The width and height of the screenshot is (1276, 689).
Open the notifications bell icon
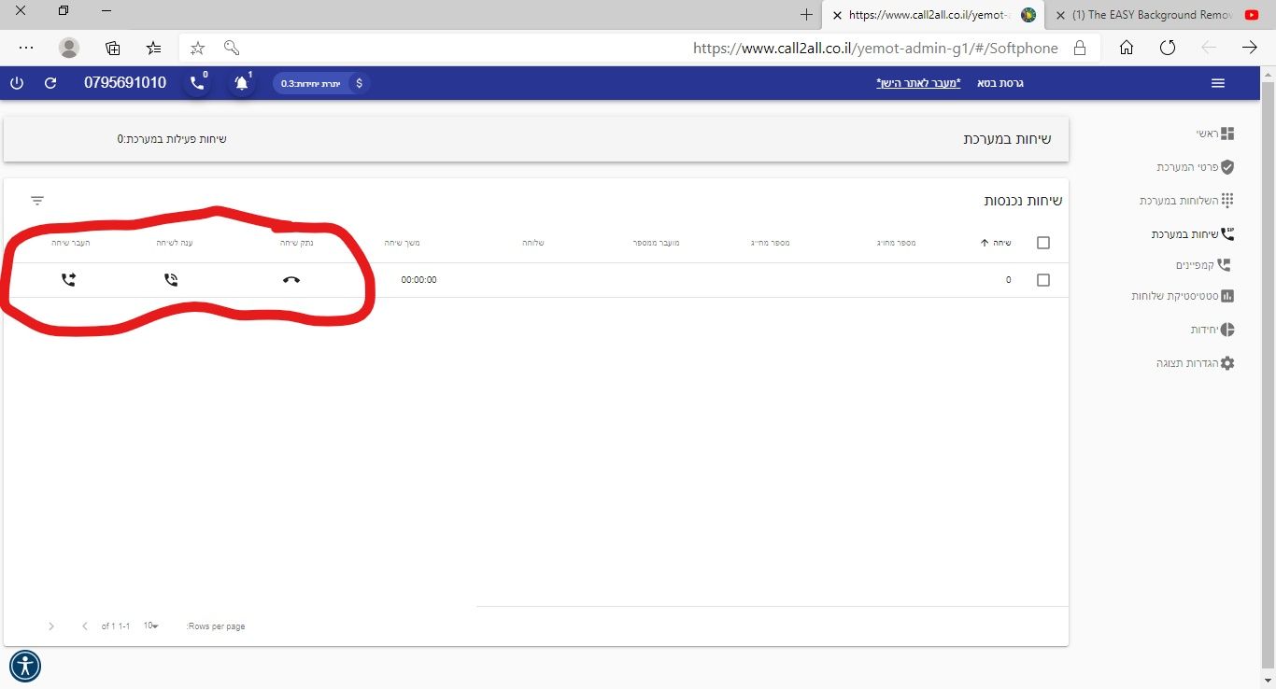click(x=242, y=84)
